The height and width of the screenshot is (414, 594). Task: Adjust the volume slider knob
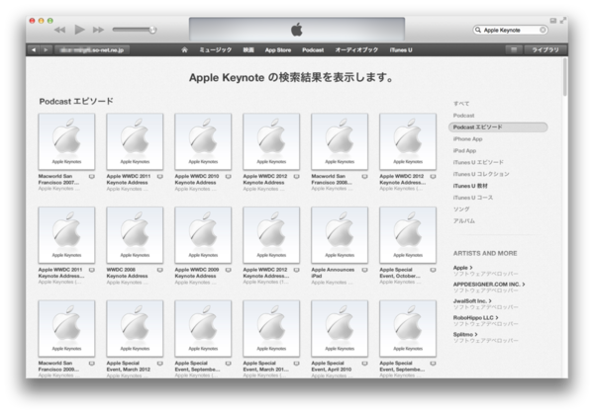coord(152,30)
